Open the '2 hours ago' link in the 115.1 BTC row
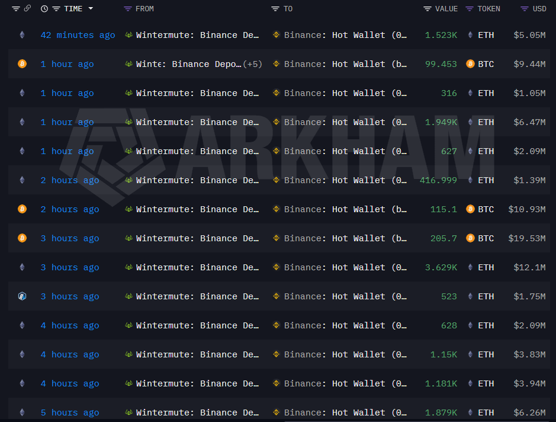Viewport: 556px width, 422px height. 69,209
